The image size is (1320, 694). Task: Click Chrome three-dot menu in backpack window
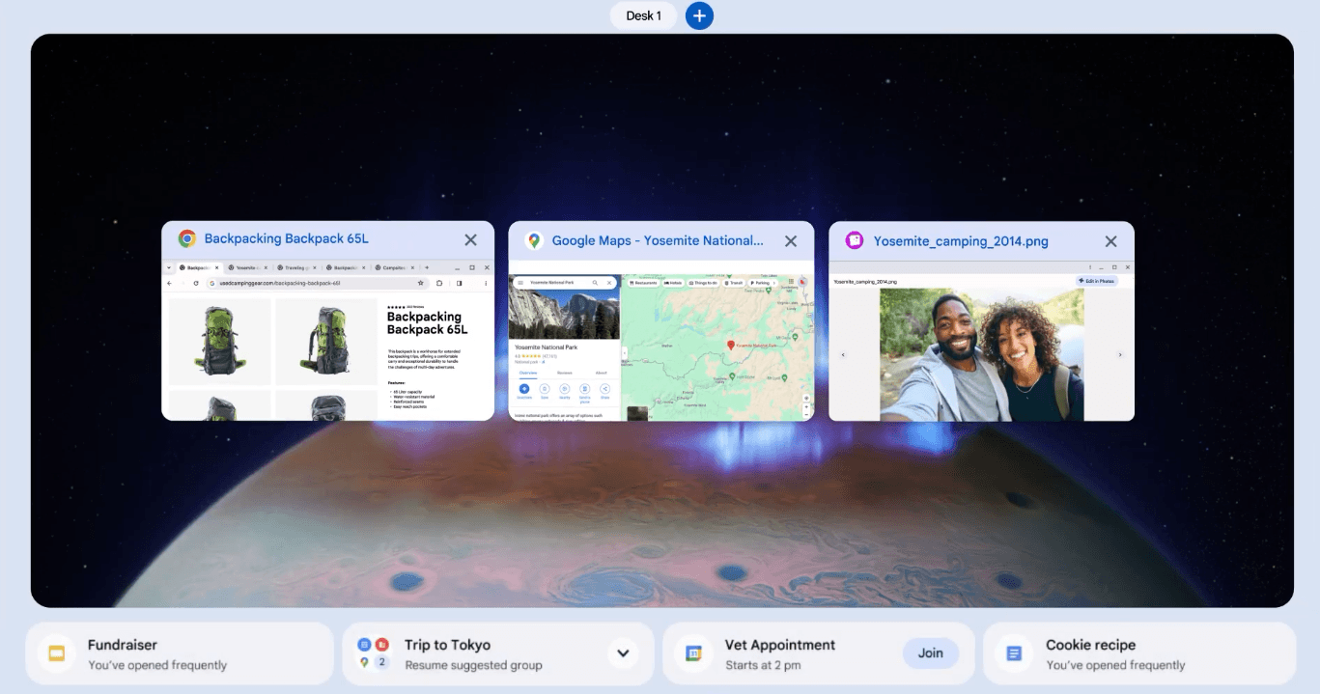[486, 283]
